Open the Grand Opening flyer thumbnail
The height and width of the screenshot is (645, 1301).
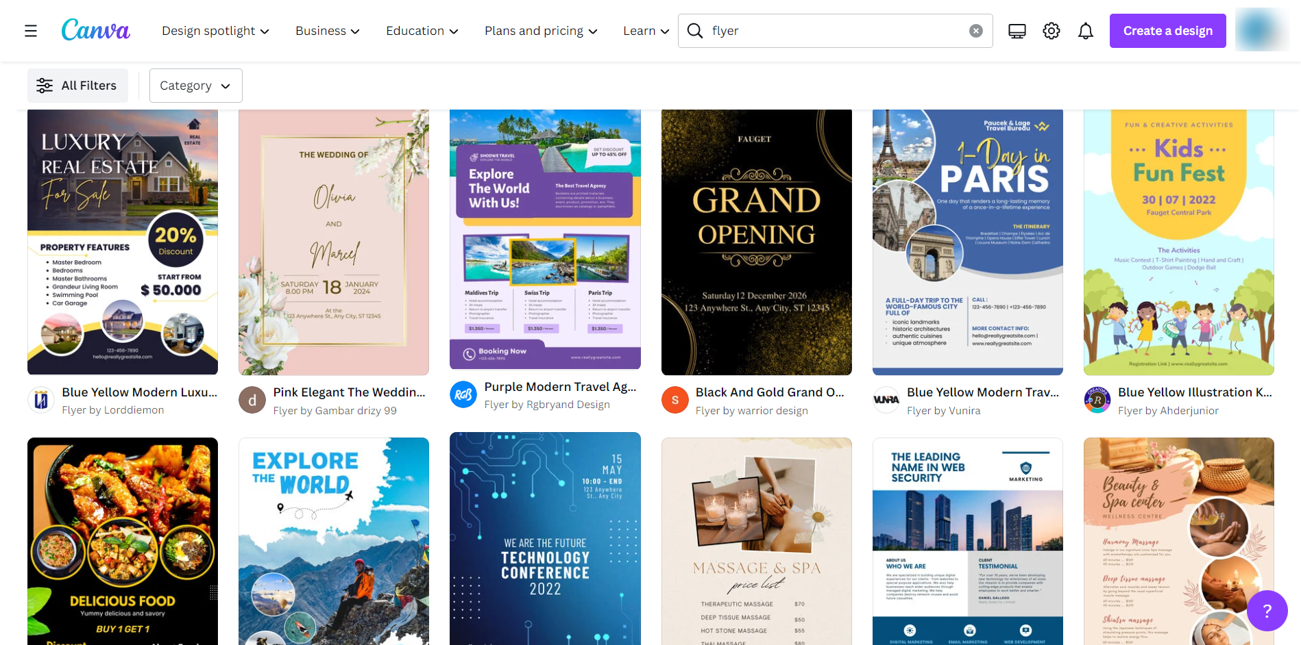756,242
